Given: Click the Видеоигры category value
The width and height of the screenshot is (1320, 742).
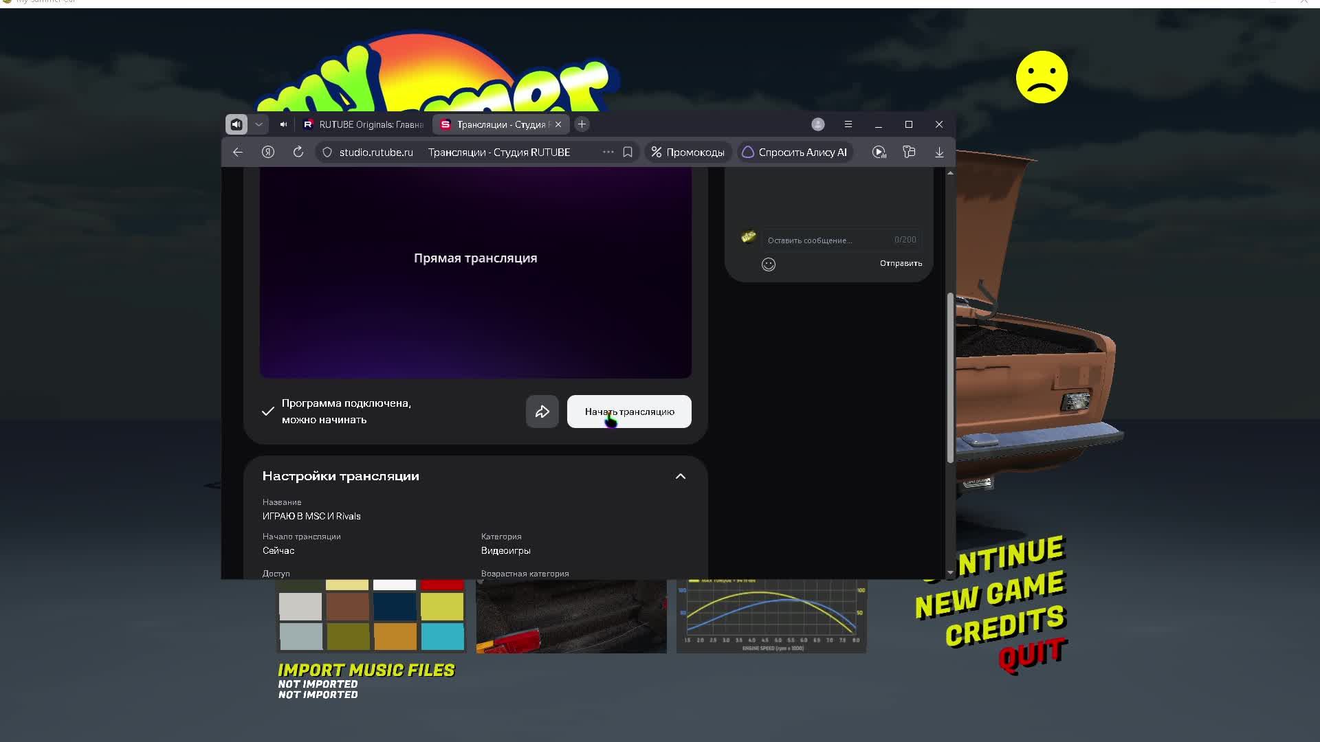Looking at the screenshot, I should tap(506, 550).
